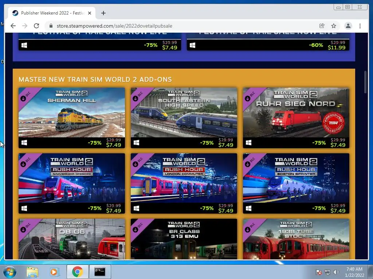373x279 pixels.
Task: Open the Chrome profile avatar
Action: click(348, 26)
